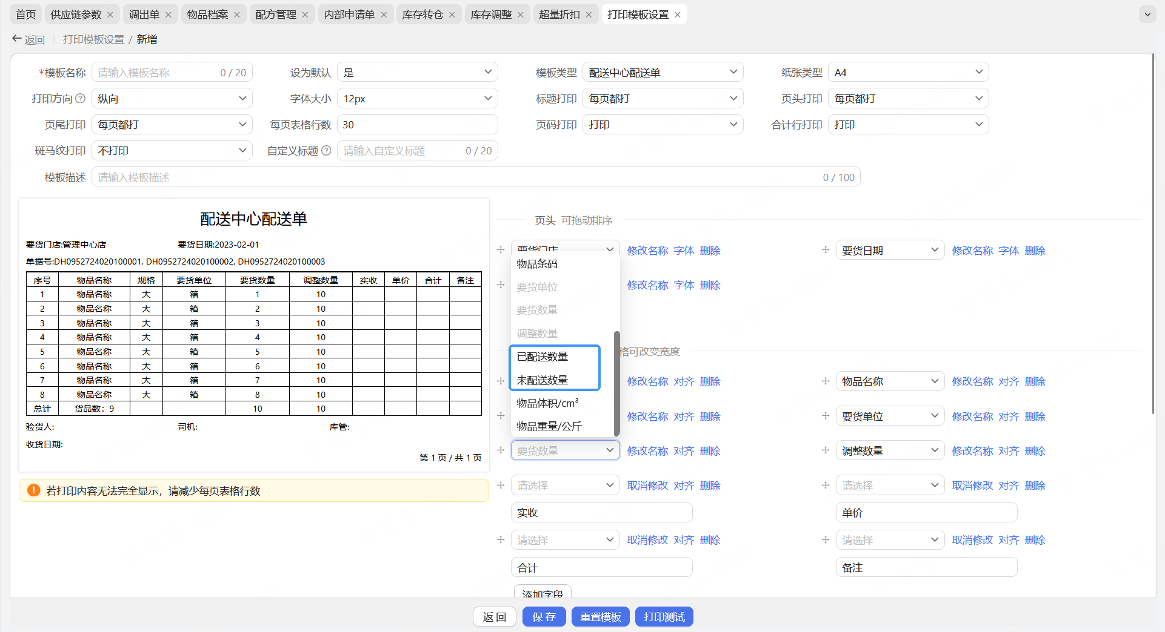Screen dimensions: 1165x632
Task: Click the 返回 back arrow link
Action: point(28,39)
